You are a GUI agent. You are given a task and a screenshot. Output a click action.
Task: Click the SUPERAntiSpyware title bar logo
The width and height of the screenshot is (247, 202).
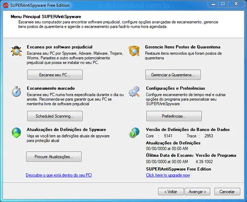tap(6, 5)
